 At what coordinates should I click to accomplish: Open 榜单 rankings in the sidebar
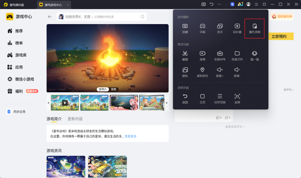(x=15, y=43)
